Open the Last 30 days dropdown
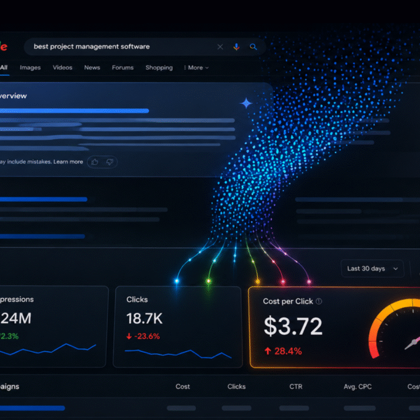 pos(372,269)
